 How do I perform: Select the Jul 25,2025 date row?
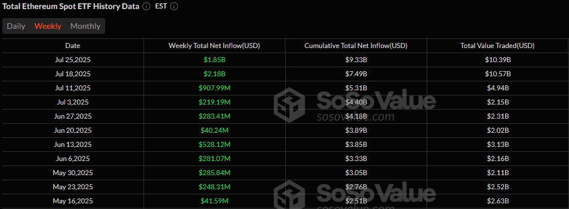click(285, 60)
